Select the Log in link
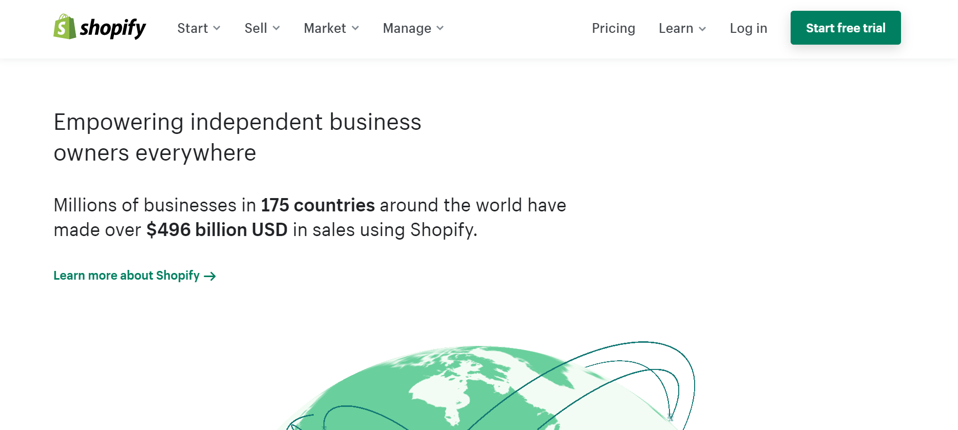This screenshot has height=430, width=958. coord(748,28)
